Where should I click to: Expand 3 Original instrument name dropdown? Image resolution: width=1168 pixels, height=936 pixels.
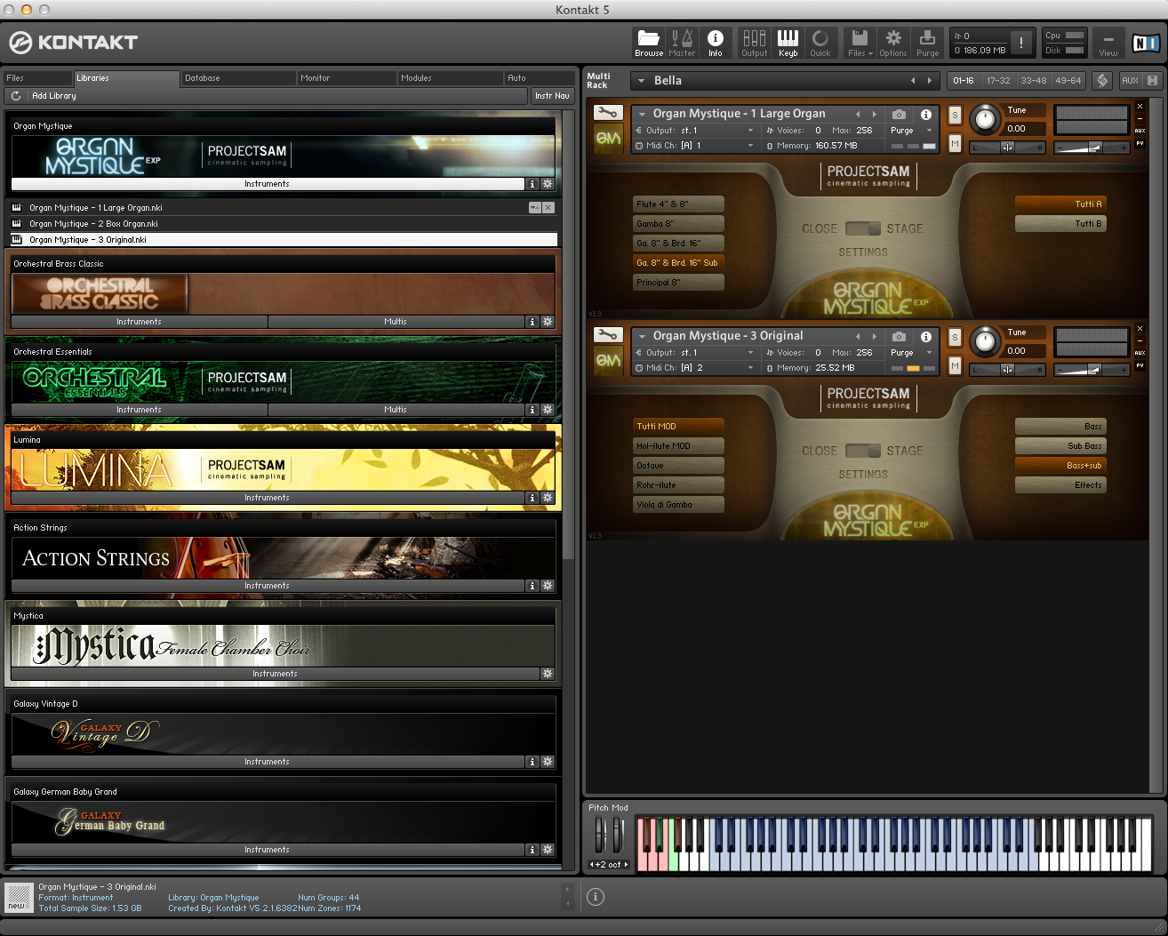642,336
